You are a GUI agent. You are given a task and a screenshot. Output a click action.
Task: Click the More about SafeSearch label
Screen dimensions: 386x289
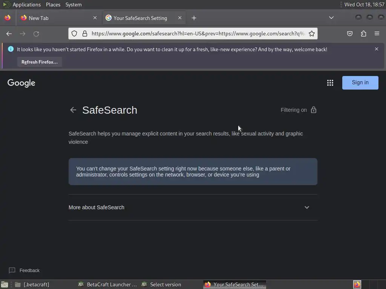click(x=96, y=207)
